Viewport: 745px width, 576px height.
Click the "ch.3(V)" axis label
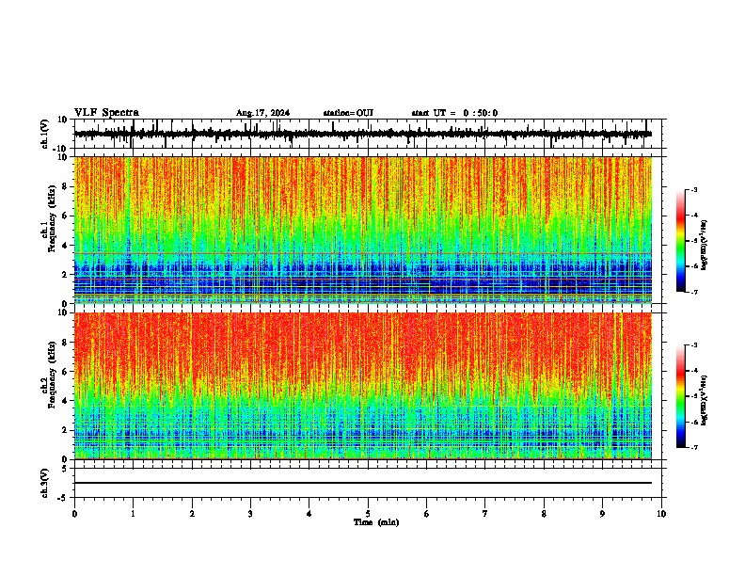pyautogui.click(x=45, y=484)
